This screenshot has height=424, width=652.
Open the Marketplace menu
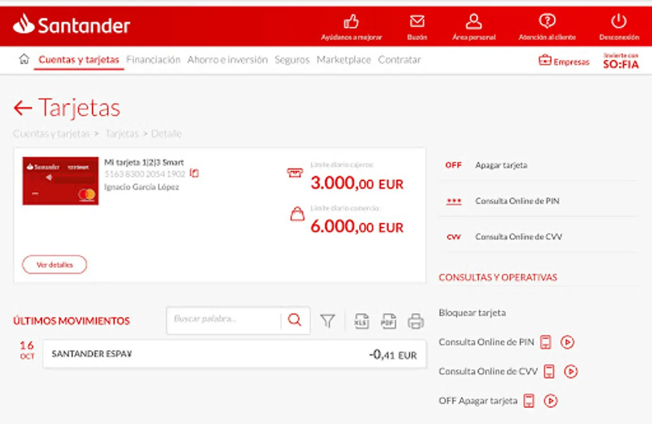pyautogui.click(x=343, y=60)
